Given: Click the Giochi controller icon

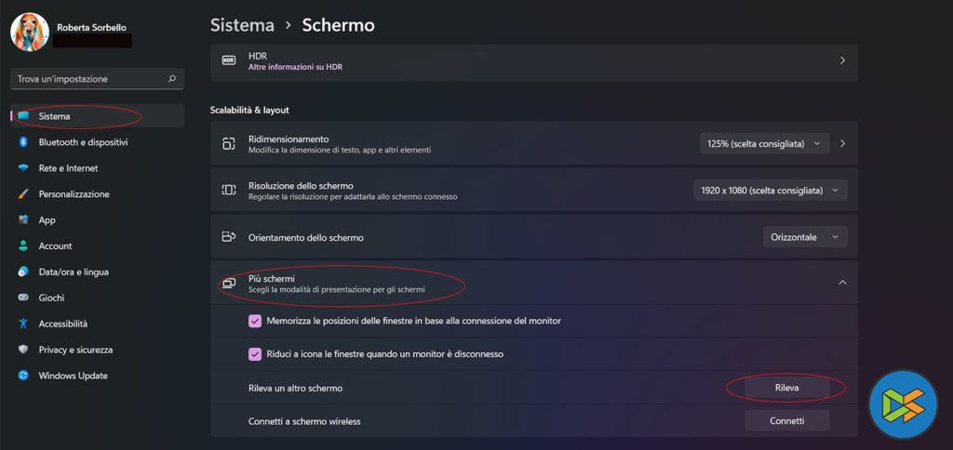Looking at the screenshot, I should (x=23, y=298).
